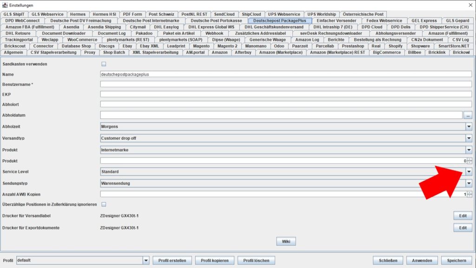Open the DPD Cloud tab
Viewport: 476px width, 268px height.
coord(372,27)
